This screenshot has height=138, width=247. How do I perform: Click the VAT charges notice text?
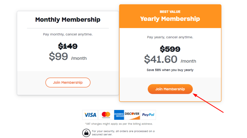119,124
